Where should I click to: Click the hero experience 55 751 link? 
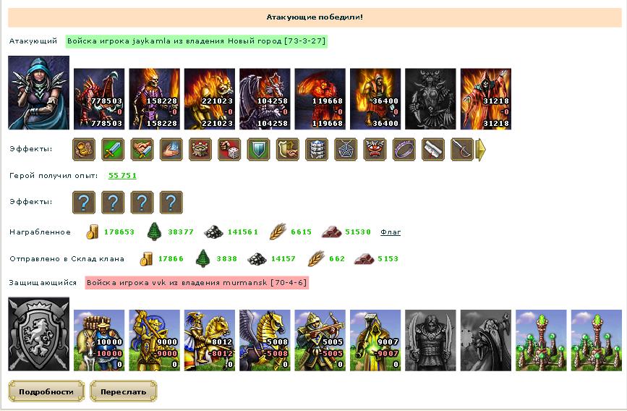pos(122,175)
